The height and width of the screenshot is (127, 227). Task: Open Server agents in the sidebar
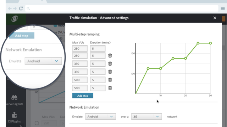(x=14, y=100)
